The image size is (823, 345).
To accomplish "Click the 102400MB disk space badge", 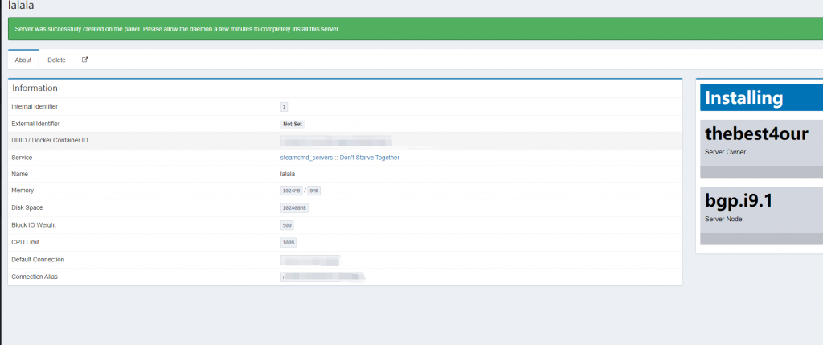I will click(294, 207).
